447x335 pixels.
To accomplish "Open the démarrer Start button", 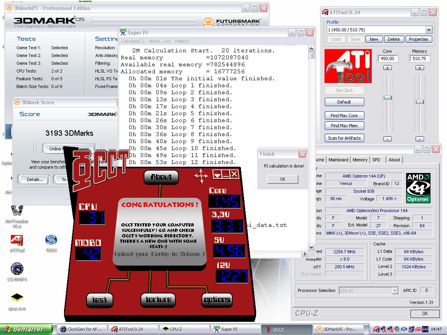I will click(26, 329).
